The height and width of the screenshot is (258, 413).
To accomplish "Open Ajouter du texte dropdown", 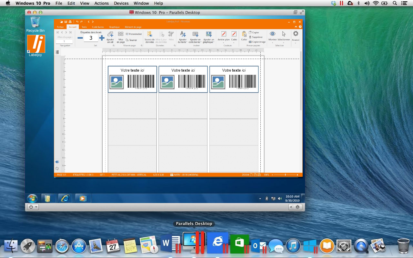I will click(x=183, y=37).
